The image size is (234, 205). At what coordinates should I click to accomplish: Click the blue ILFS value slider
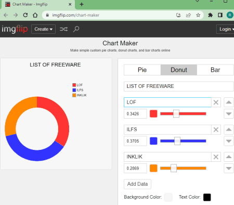click(x=183, y=141)
